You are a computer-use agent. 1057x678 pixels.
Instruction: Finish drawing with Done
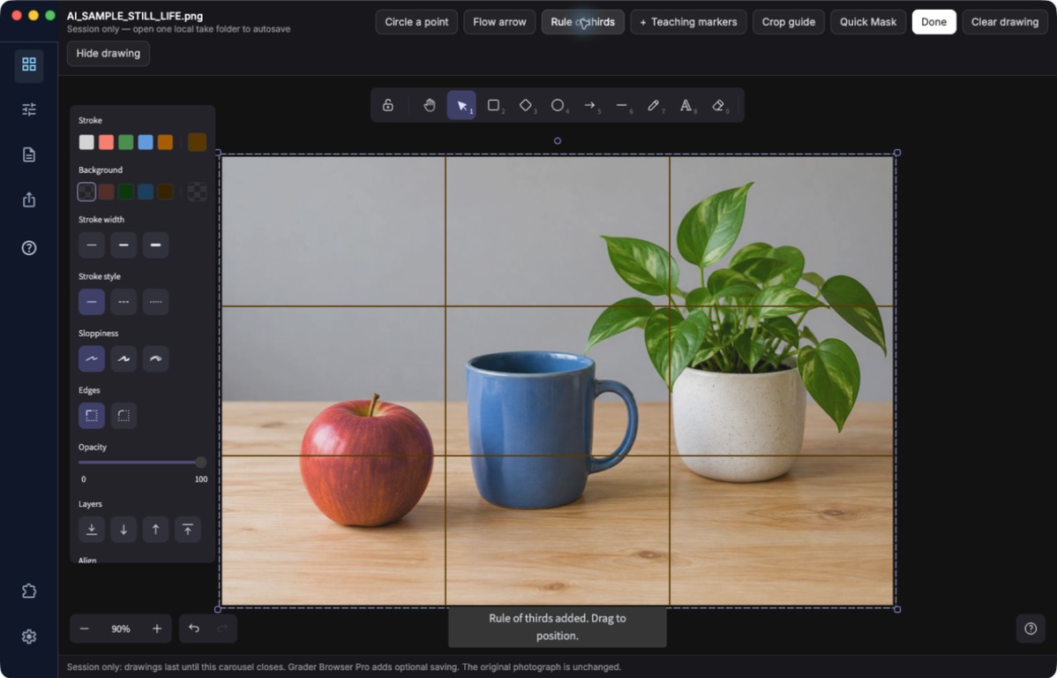[x=933, y=21]
